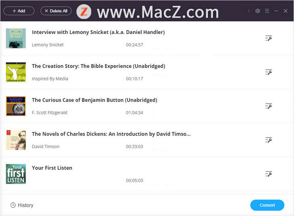
Task: Select the Lemony Snicket cover thumbnail
Action: pyautogui.click(x=16, y=38)
